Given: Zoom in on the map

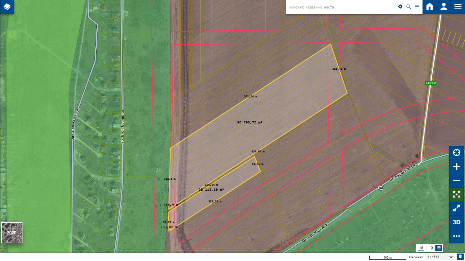Looking at the screenshot, I should pos(456,167).
